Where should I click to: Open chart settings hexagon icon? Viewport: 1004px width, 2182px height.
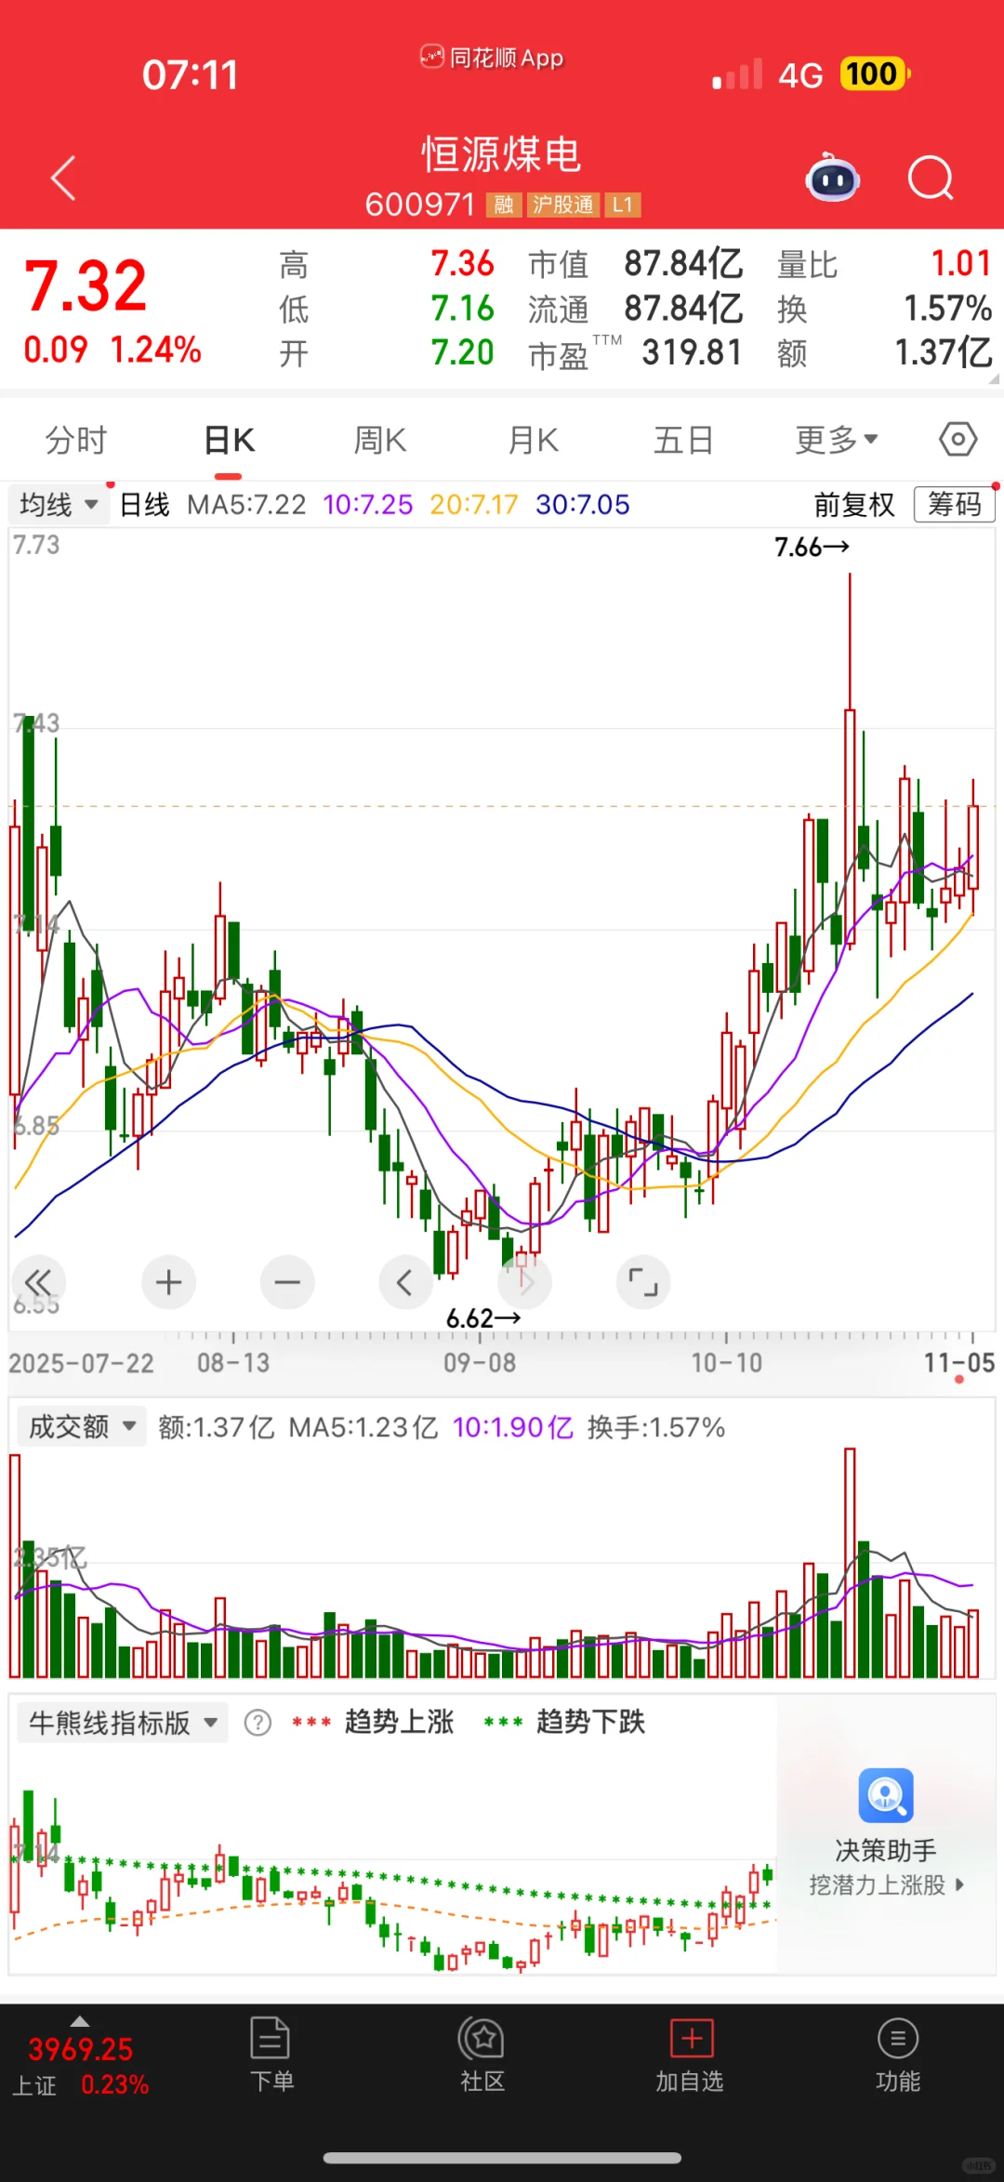click(958, 439)
